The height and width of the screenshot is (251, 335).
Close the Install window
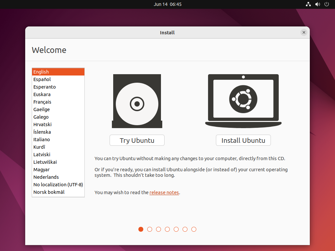tap(304, 32)
